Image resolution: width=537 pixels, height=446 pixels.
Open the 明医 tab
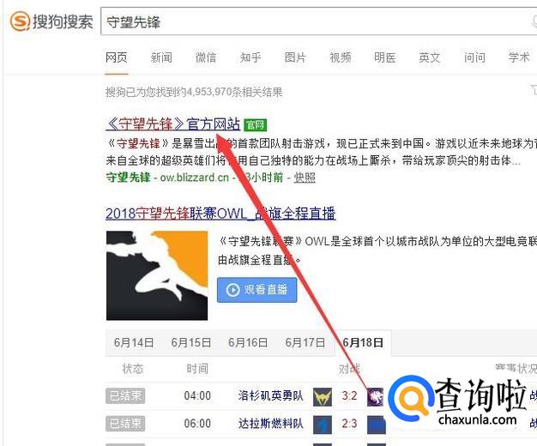click(x=385, y=57)
